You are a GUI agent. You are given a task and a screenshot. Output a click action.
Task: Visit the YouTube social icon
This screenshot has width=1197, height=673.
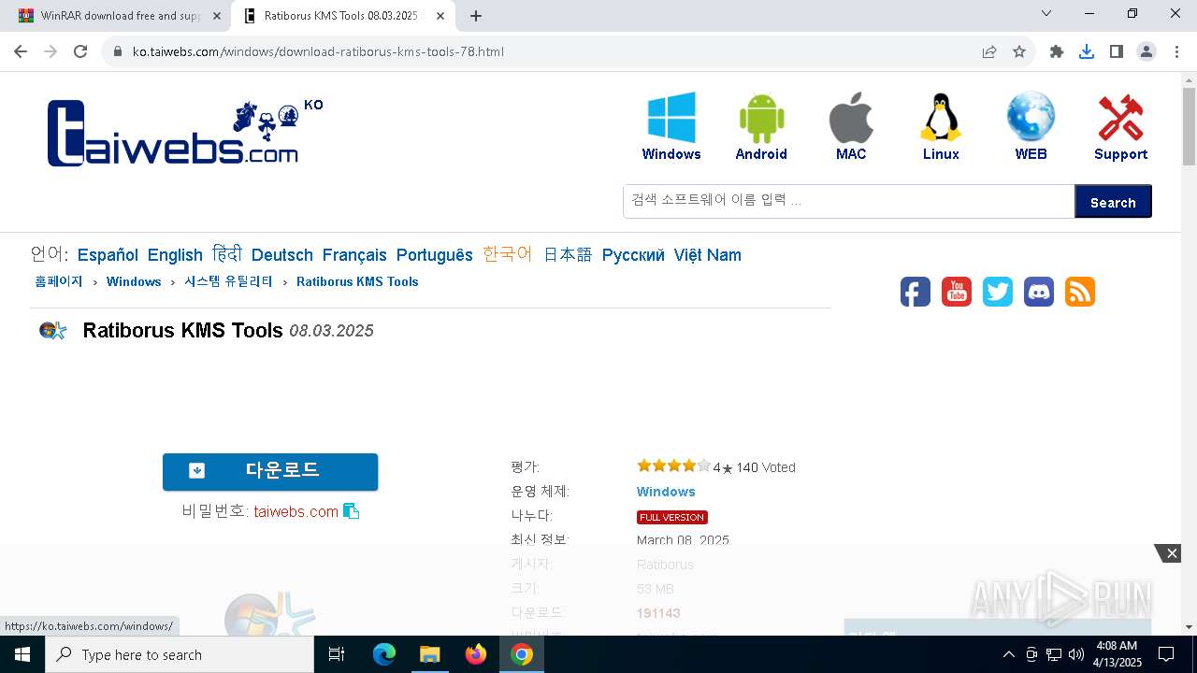click(957, 292)
